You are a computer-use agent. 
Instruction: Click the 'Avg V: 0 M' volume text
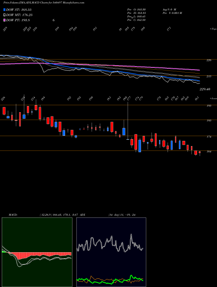[x=169, y=10]
